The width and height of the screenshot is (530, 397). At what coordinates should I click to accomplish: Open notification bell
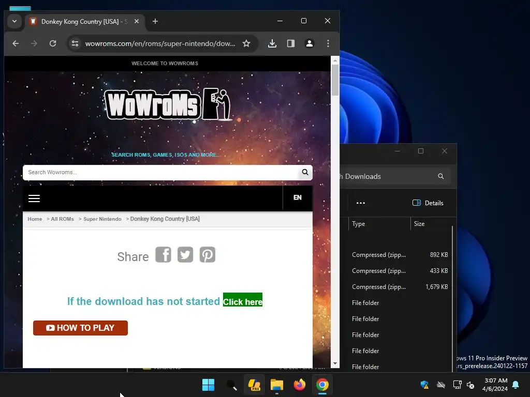[x=516, y=385]
